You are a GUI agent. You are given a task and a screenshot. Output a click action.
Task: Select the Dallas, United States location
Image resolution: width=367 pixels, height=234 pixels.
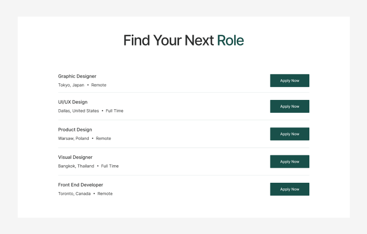click(x=78, y=111)
